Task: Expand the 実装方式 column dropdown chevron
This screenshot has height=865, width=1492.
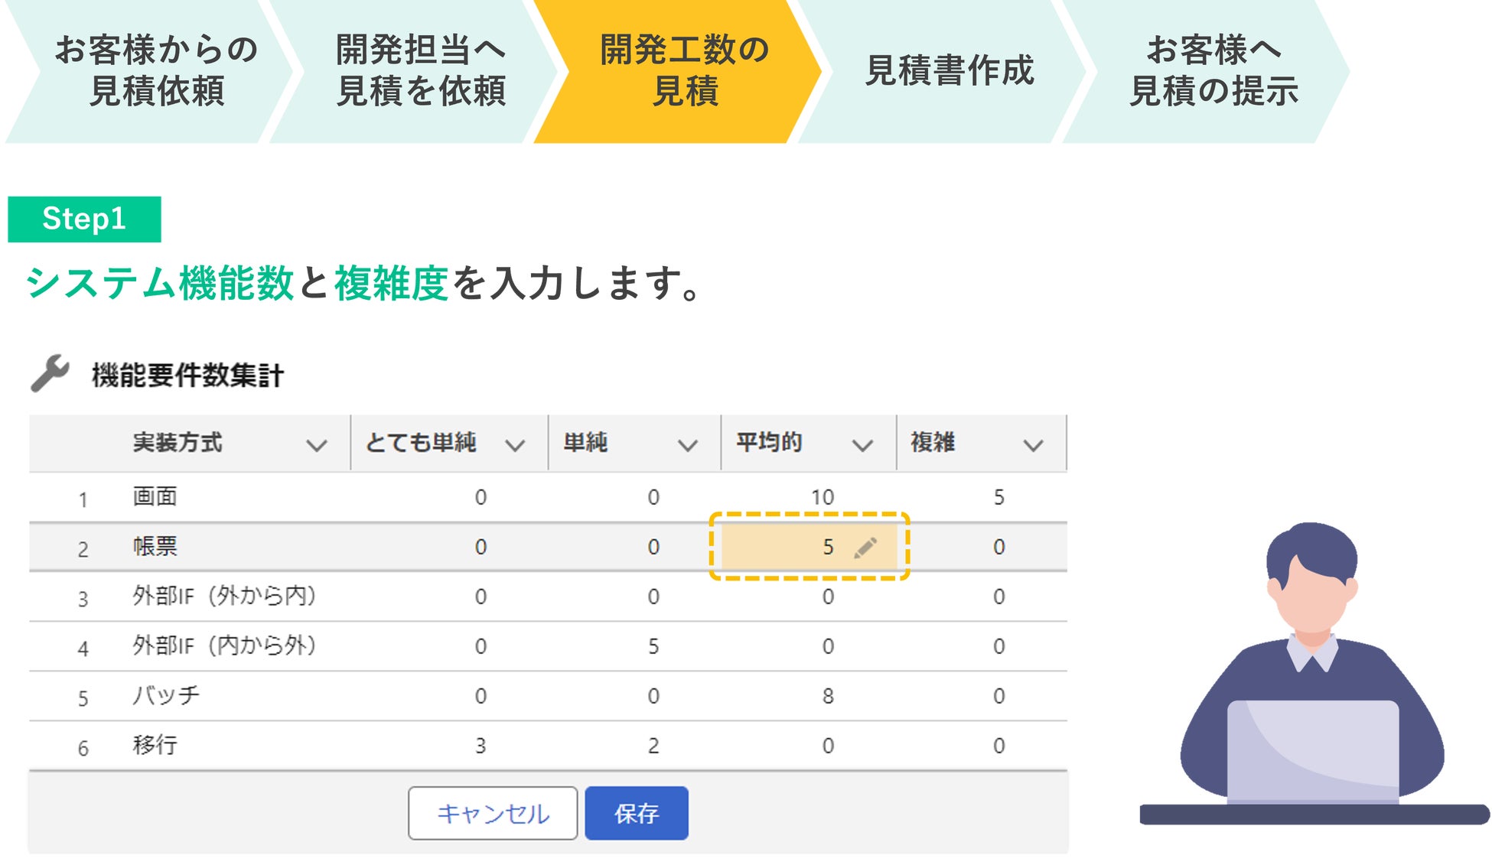Action: tap(317, 445)
